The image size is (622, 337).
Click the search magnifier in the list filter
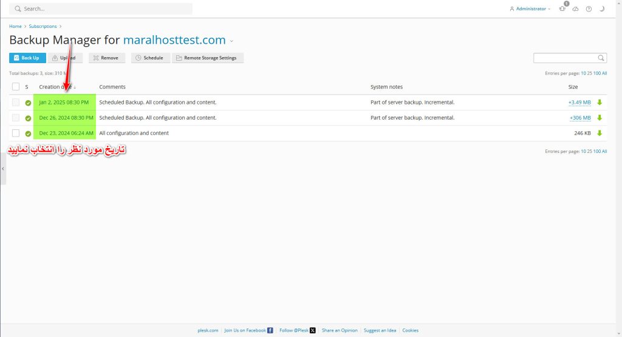click(x=601, y=58)
